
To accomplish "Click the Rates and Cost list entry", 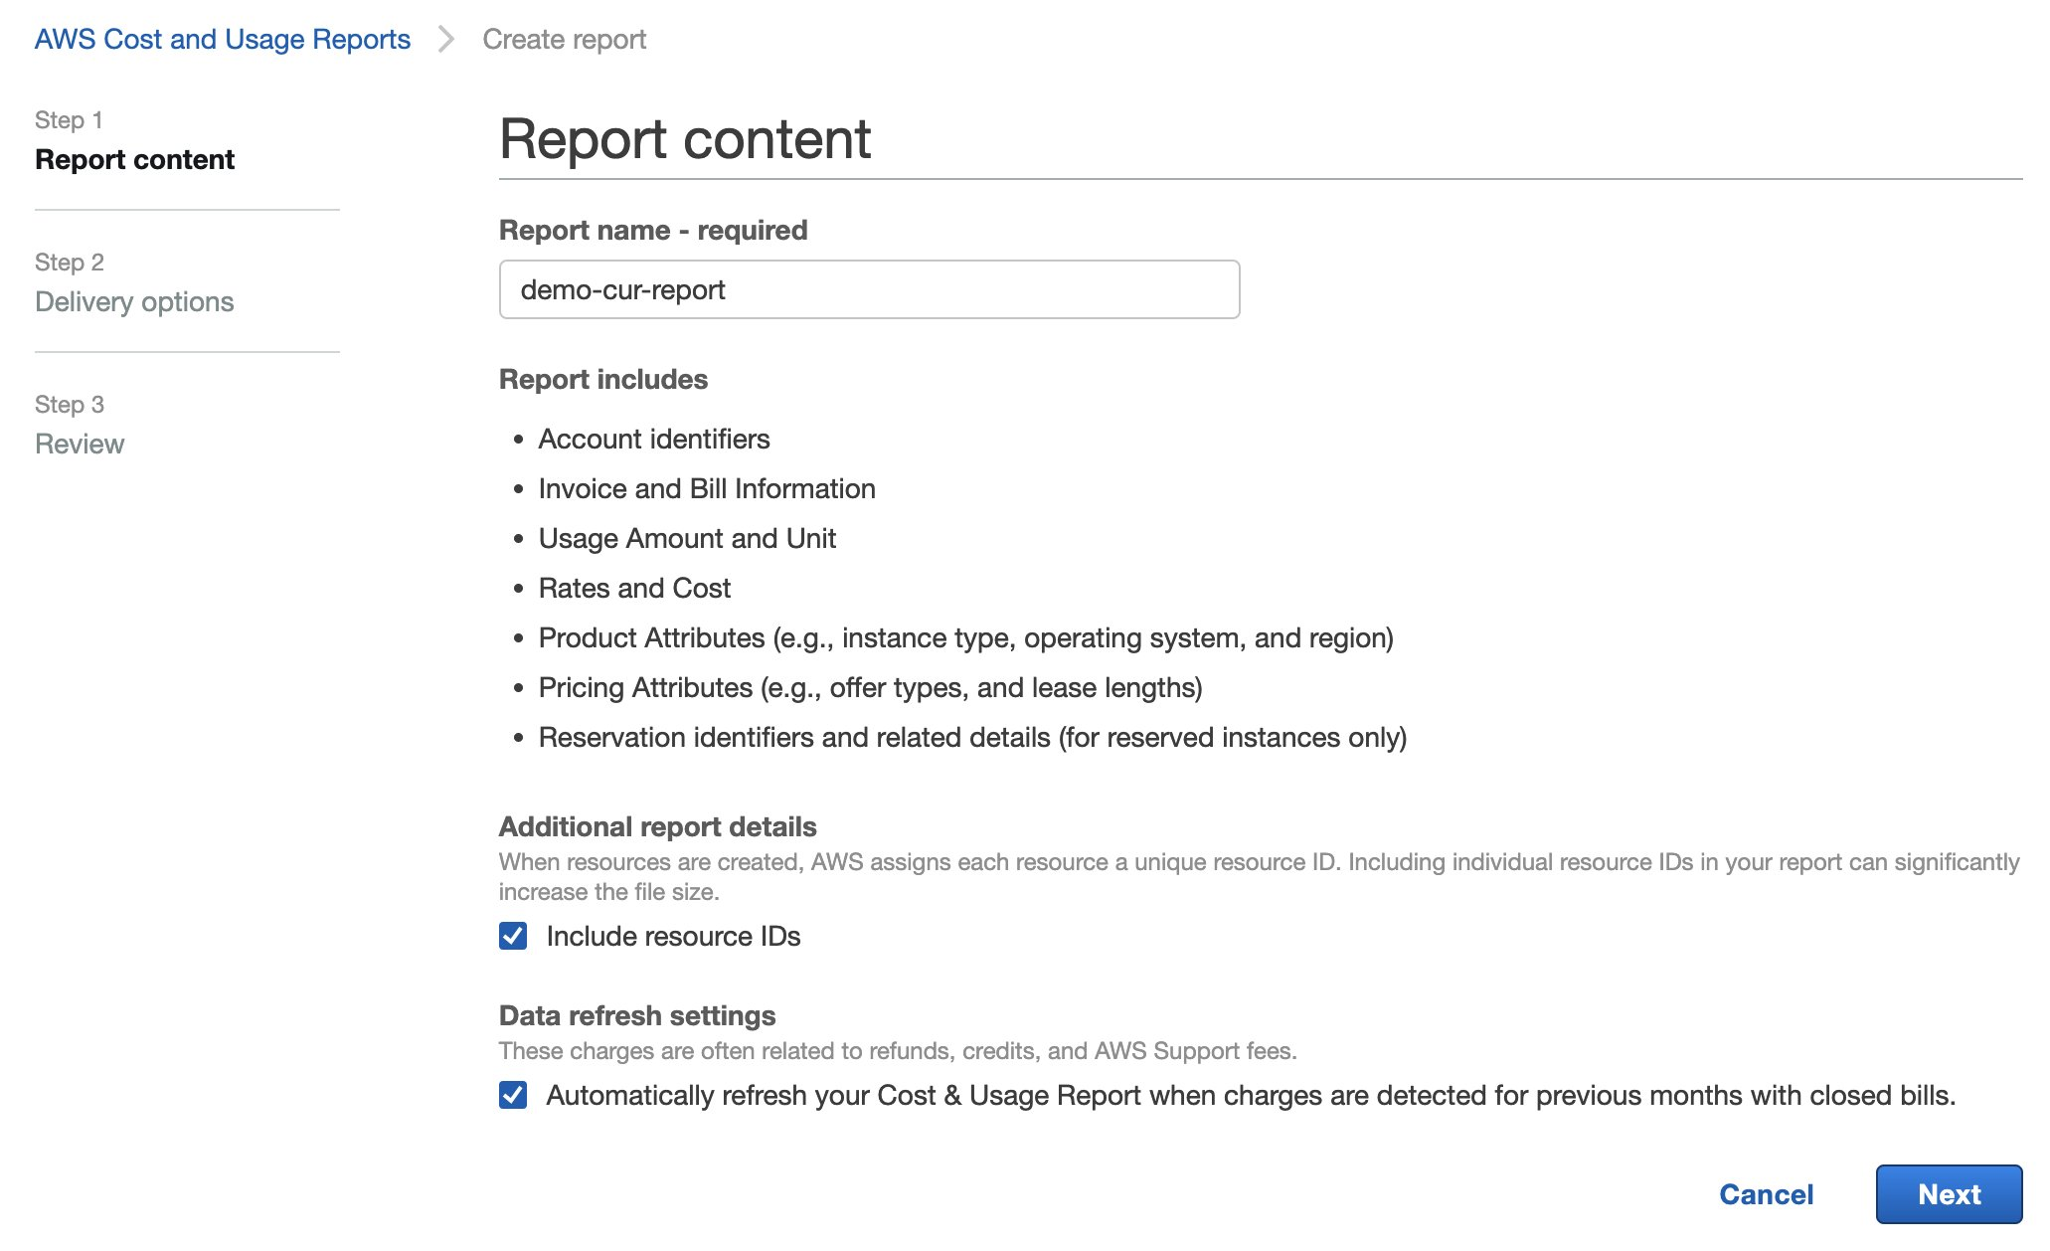I will [633, 588].
